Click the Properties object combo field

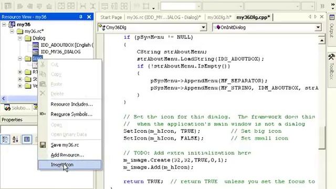coord(19,130)
